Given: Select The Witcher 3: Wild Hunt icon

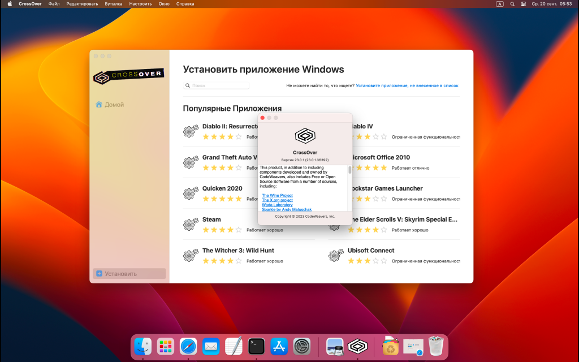Looking at the screenshot, I should pyautogui.click(x=191, y=255).
